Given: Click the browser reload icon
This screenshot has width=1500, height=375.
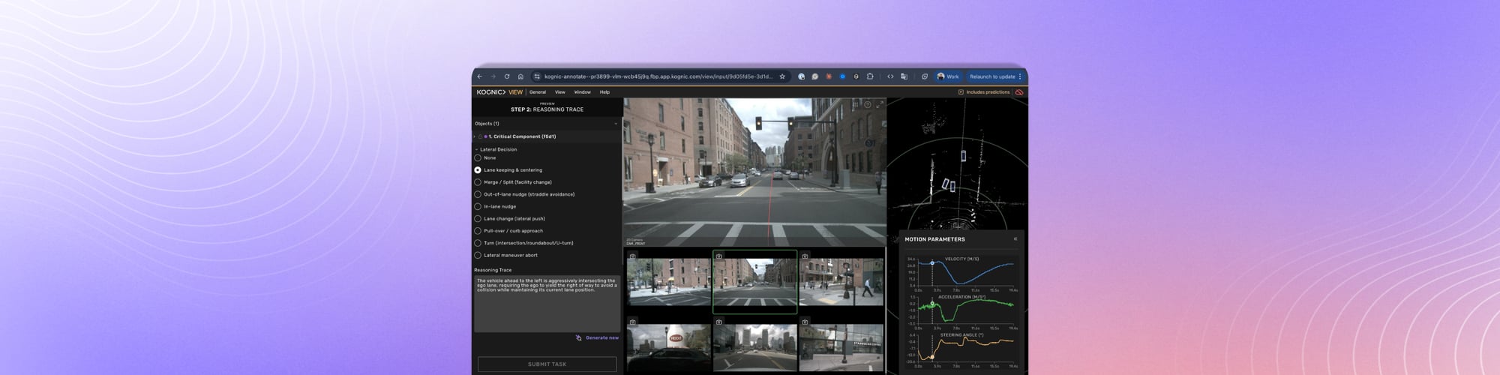Looking at the screenshot, I should tap(507, 76).
